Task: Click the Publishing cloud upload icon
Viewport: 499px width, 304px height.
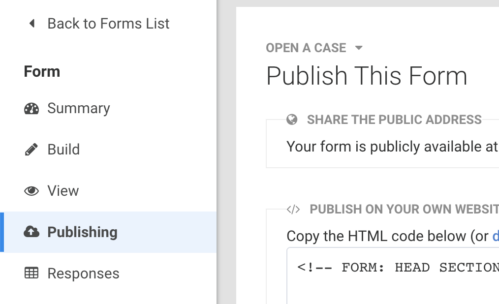Action: 31,232
